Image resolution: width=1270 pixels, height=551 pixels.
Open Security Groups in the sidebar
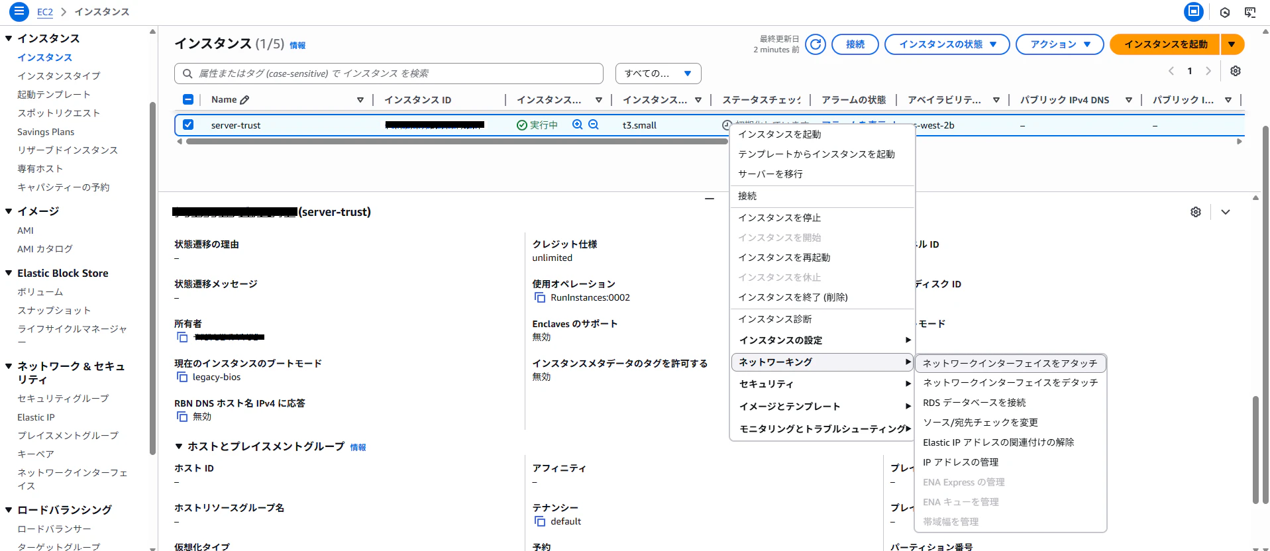pos(63,399)
